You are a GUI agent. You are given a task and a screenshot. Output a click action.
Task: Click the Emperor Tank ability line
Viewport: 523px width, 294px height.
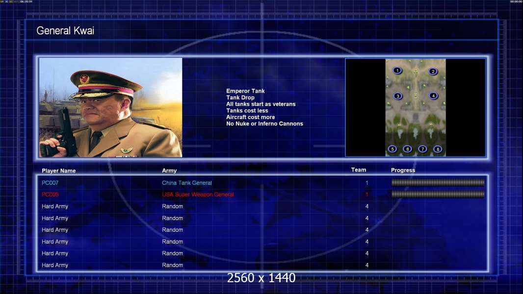(245, 91)
